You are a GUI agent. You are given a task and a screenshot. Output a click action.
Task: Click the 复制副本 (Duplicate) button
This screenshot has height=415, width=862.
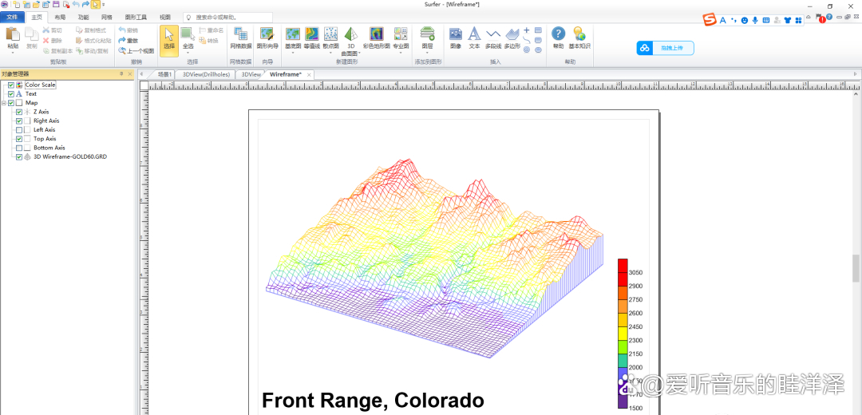click(57, 50)
